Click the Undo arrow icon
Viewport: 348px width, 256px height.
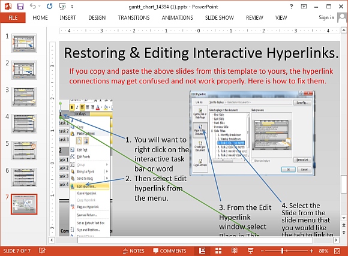pyautogui.click(x=32, y=6)
